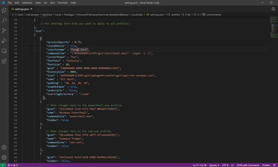Open the View menu

(x=38, y=3)
